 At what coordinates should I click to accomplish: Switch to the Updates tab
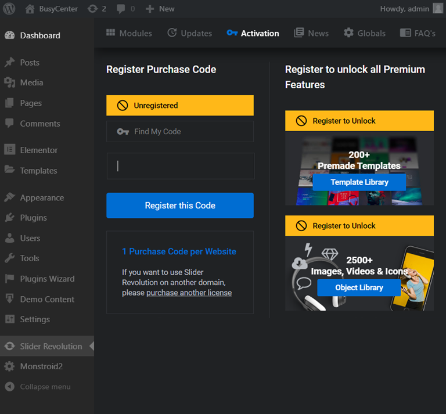click(189, 33)
